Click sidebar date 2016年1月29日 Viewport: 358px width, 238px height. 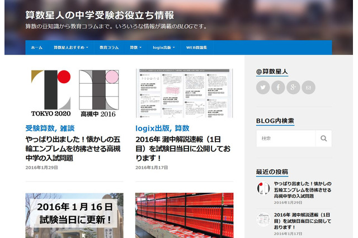(x=288, y=202)
